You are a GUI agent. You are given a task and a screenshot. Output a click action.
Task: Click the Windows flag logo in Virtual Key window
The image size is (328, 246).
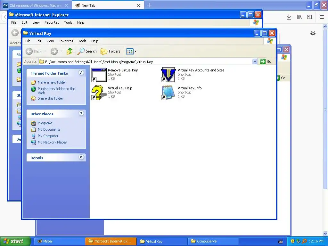(x=270, y=41)
